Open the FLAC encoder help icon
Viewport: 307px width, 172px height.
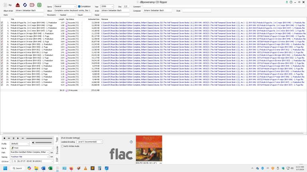click(x=131, y=142)
